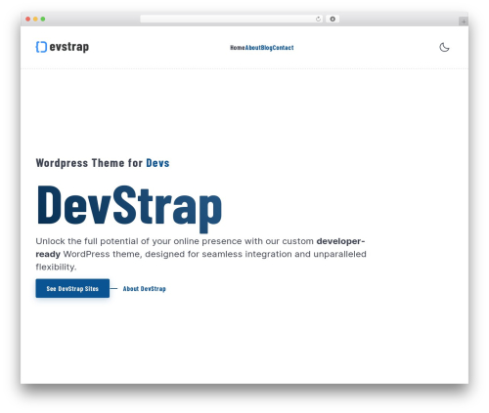Image resolution: width=489 pixels, height=413 pixels.
Task: Click the red close window button
Action: [28, 19]
